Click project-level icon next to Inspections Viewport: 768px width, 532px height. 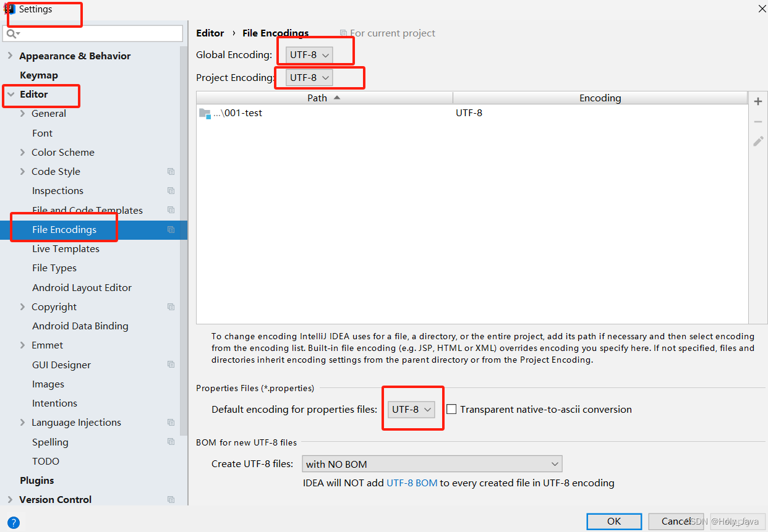(171, 191)
